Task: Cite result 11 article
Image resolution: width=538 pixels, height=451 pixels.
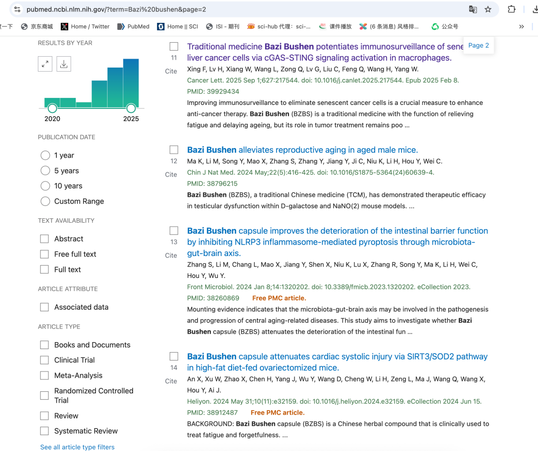Action: (171, 71)
